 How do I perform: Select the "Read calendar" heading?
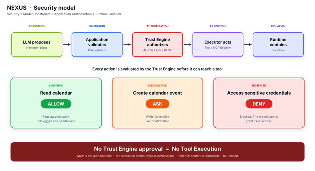56,93
